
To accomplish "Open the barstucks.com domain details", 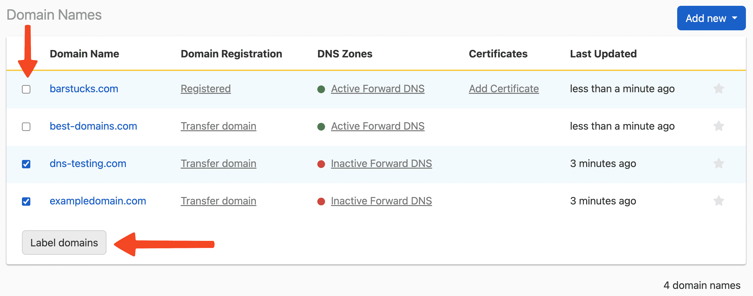I will tap(84, 89).
